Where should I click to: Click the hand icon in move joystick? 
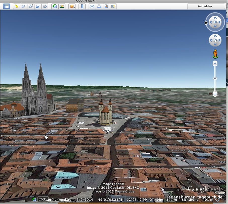[x=215, y=40]
